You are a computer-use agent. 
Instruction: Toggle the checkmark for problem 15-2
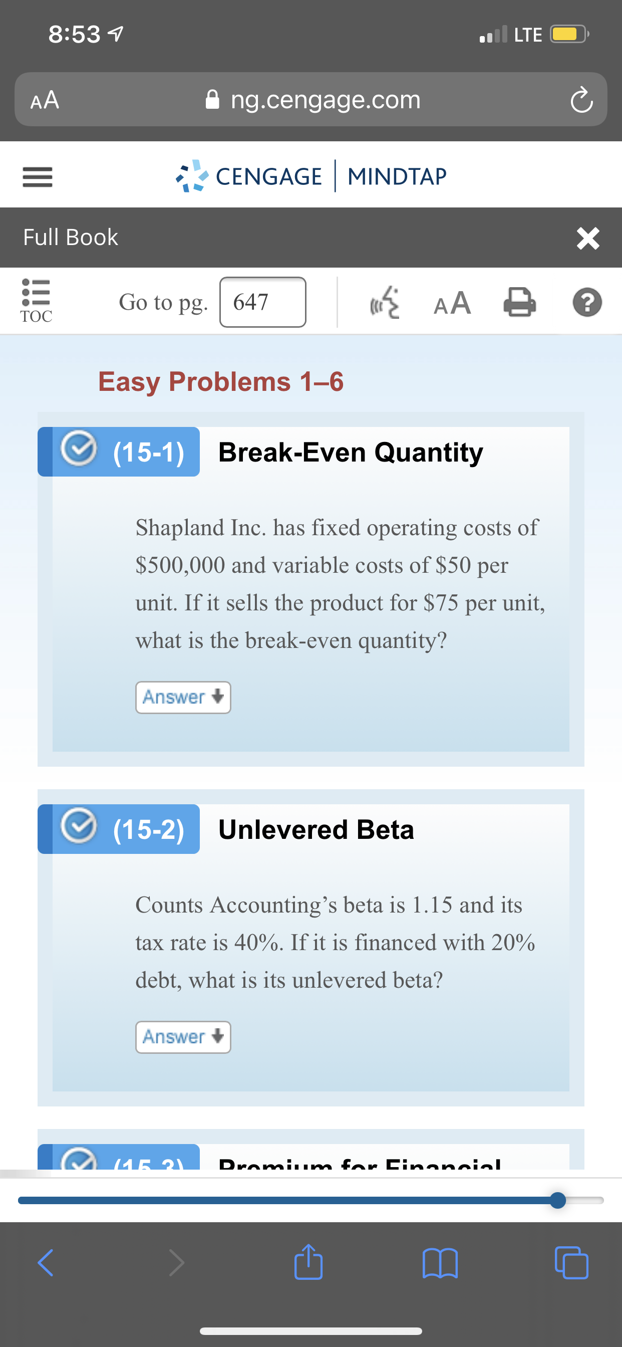coord(79,826)
